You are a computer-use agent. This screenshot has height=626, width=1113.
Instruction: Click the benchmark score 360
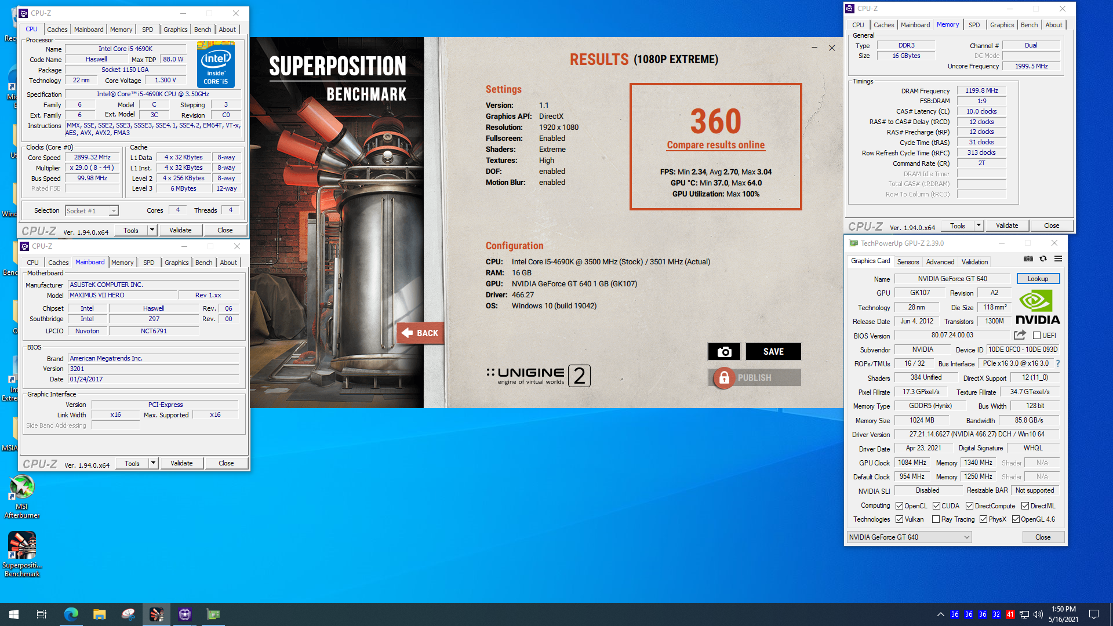pos(716,121)
